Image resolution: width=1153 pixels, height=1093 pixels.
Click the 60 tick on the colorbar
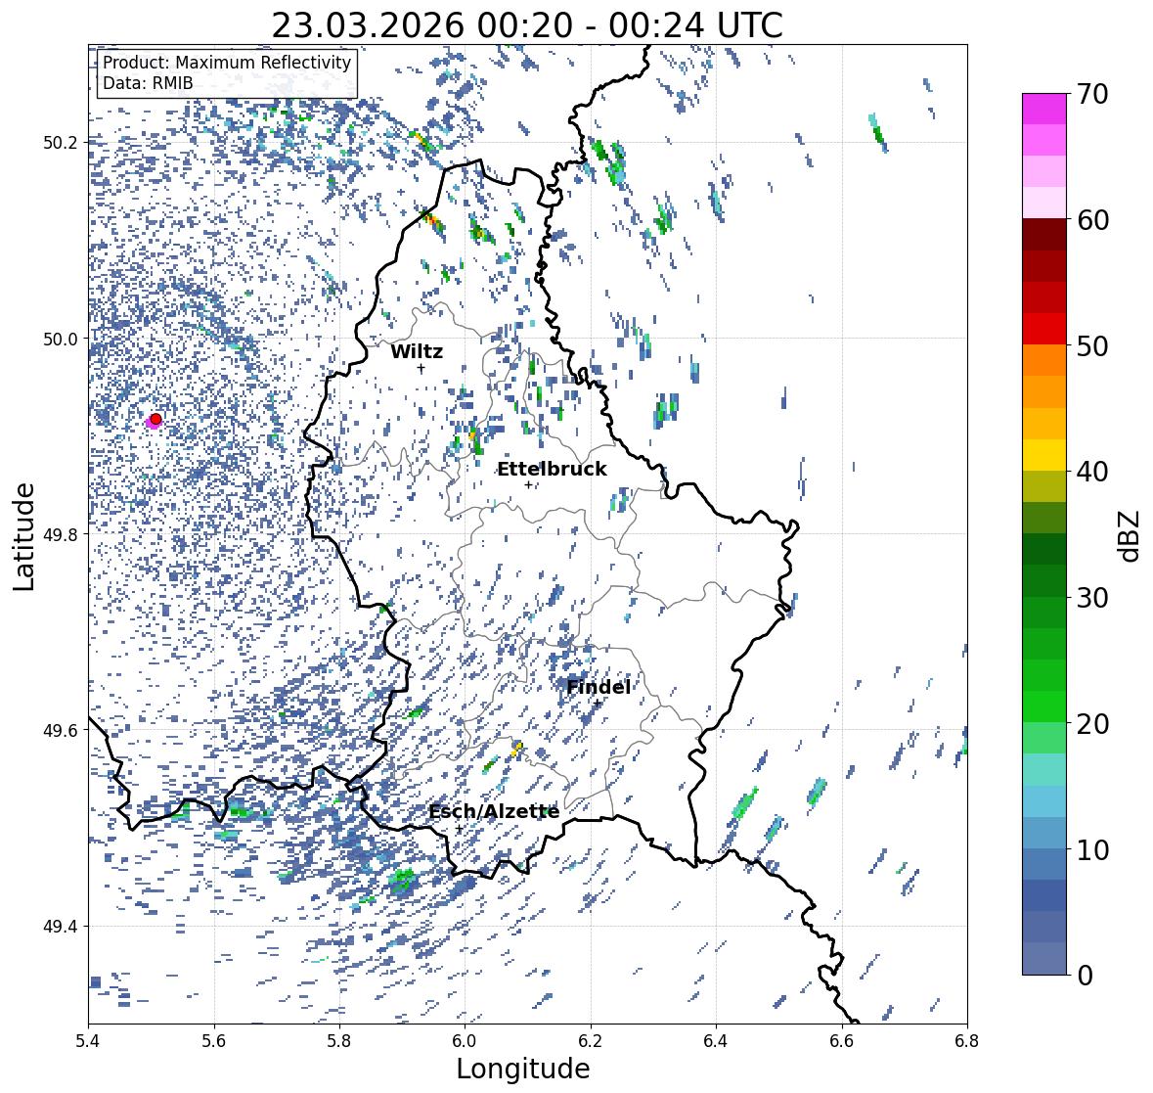point(1092,220)
